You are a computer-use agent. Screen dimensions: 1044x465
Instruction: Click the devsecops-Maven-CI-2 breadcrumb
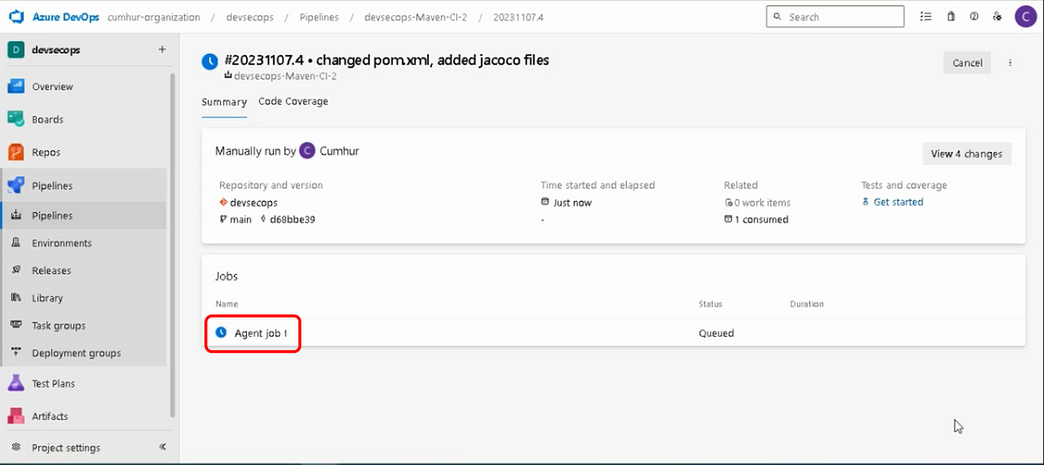click(415, 17)
